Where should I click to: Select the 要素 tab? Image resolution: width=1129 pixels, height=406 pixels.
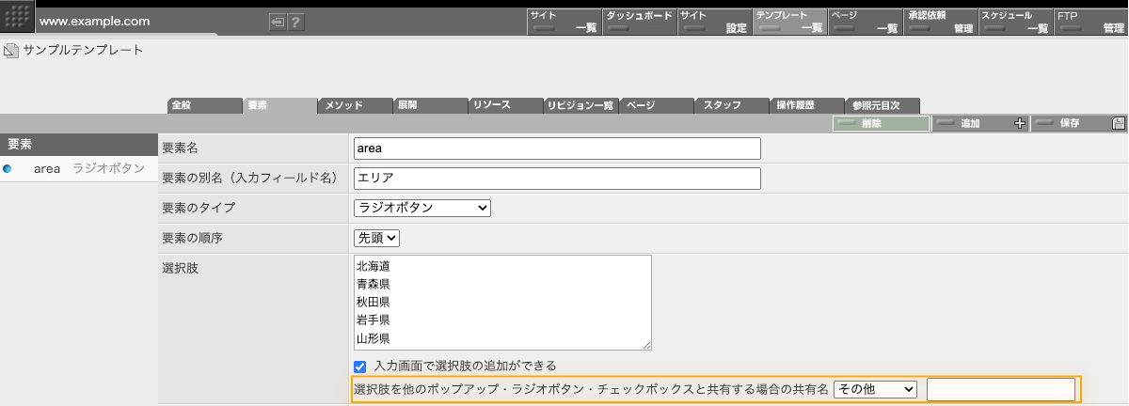coord(279,105)
